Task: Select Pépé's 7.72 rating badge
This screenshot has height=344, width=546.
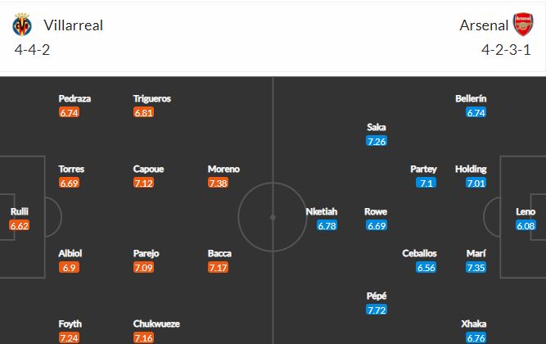Action: [x=377, y=310]
